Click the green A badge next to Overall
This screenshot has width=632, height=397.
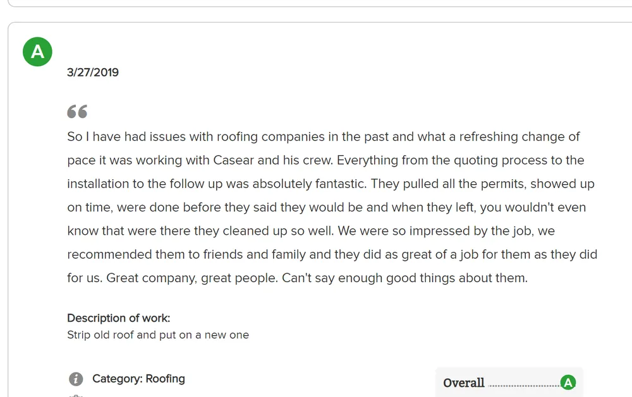[568, 382]
